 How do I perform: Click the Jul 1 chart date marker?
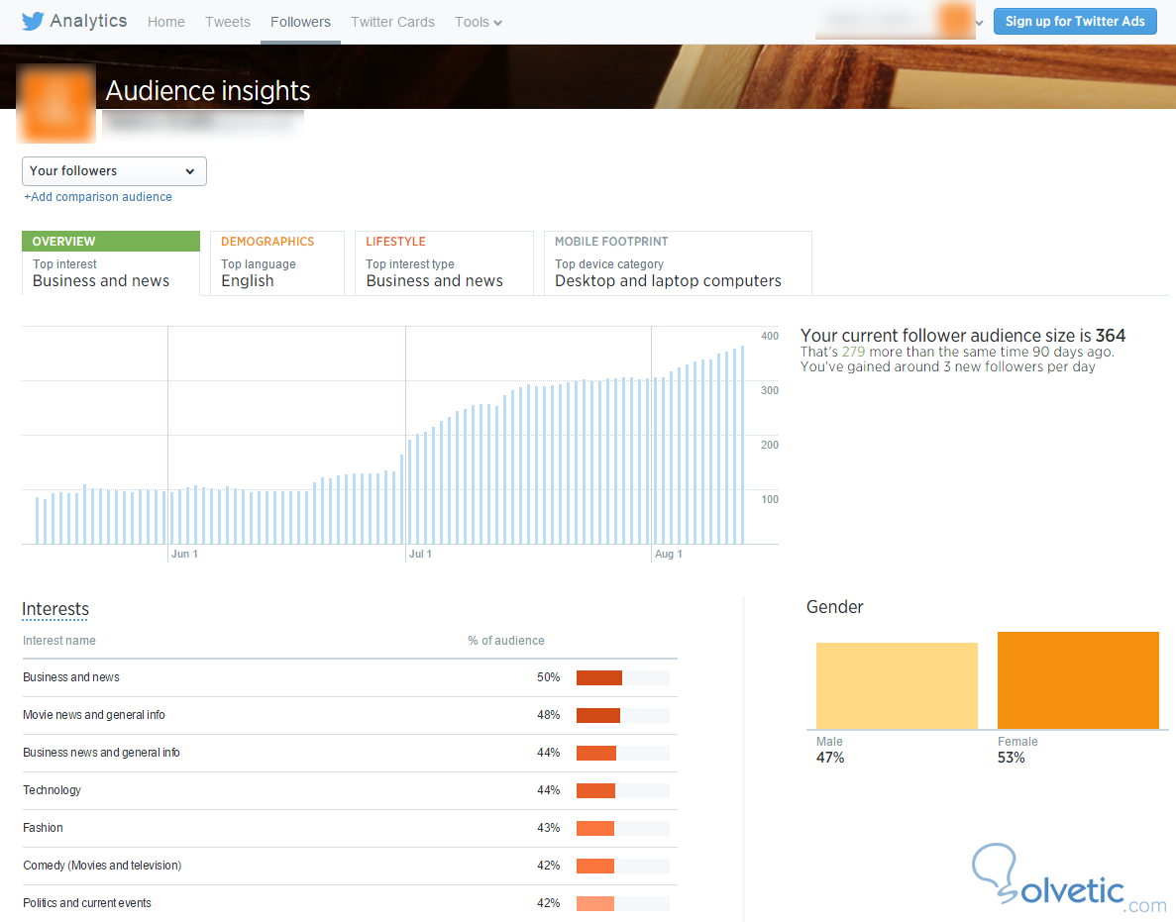pos(420,554)
